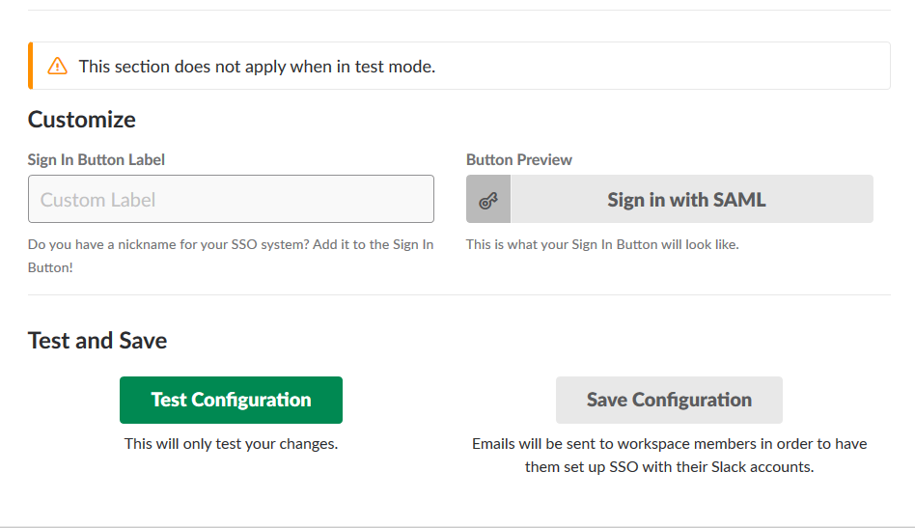Click 'This will only test your changes' text
This screenshot has height=528, width=915.
tap(231, 444)
